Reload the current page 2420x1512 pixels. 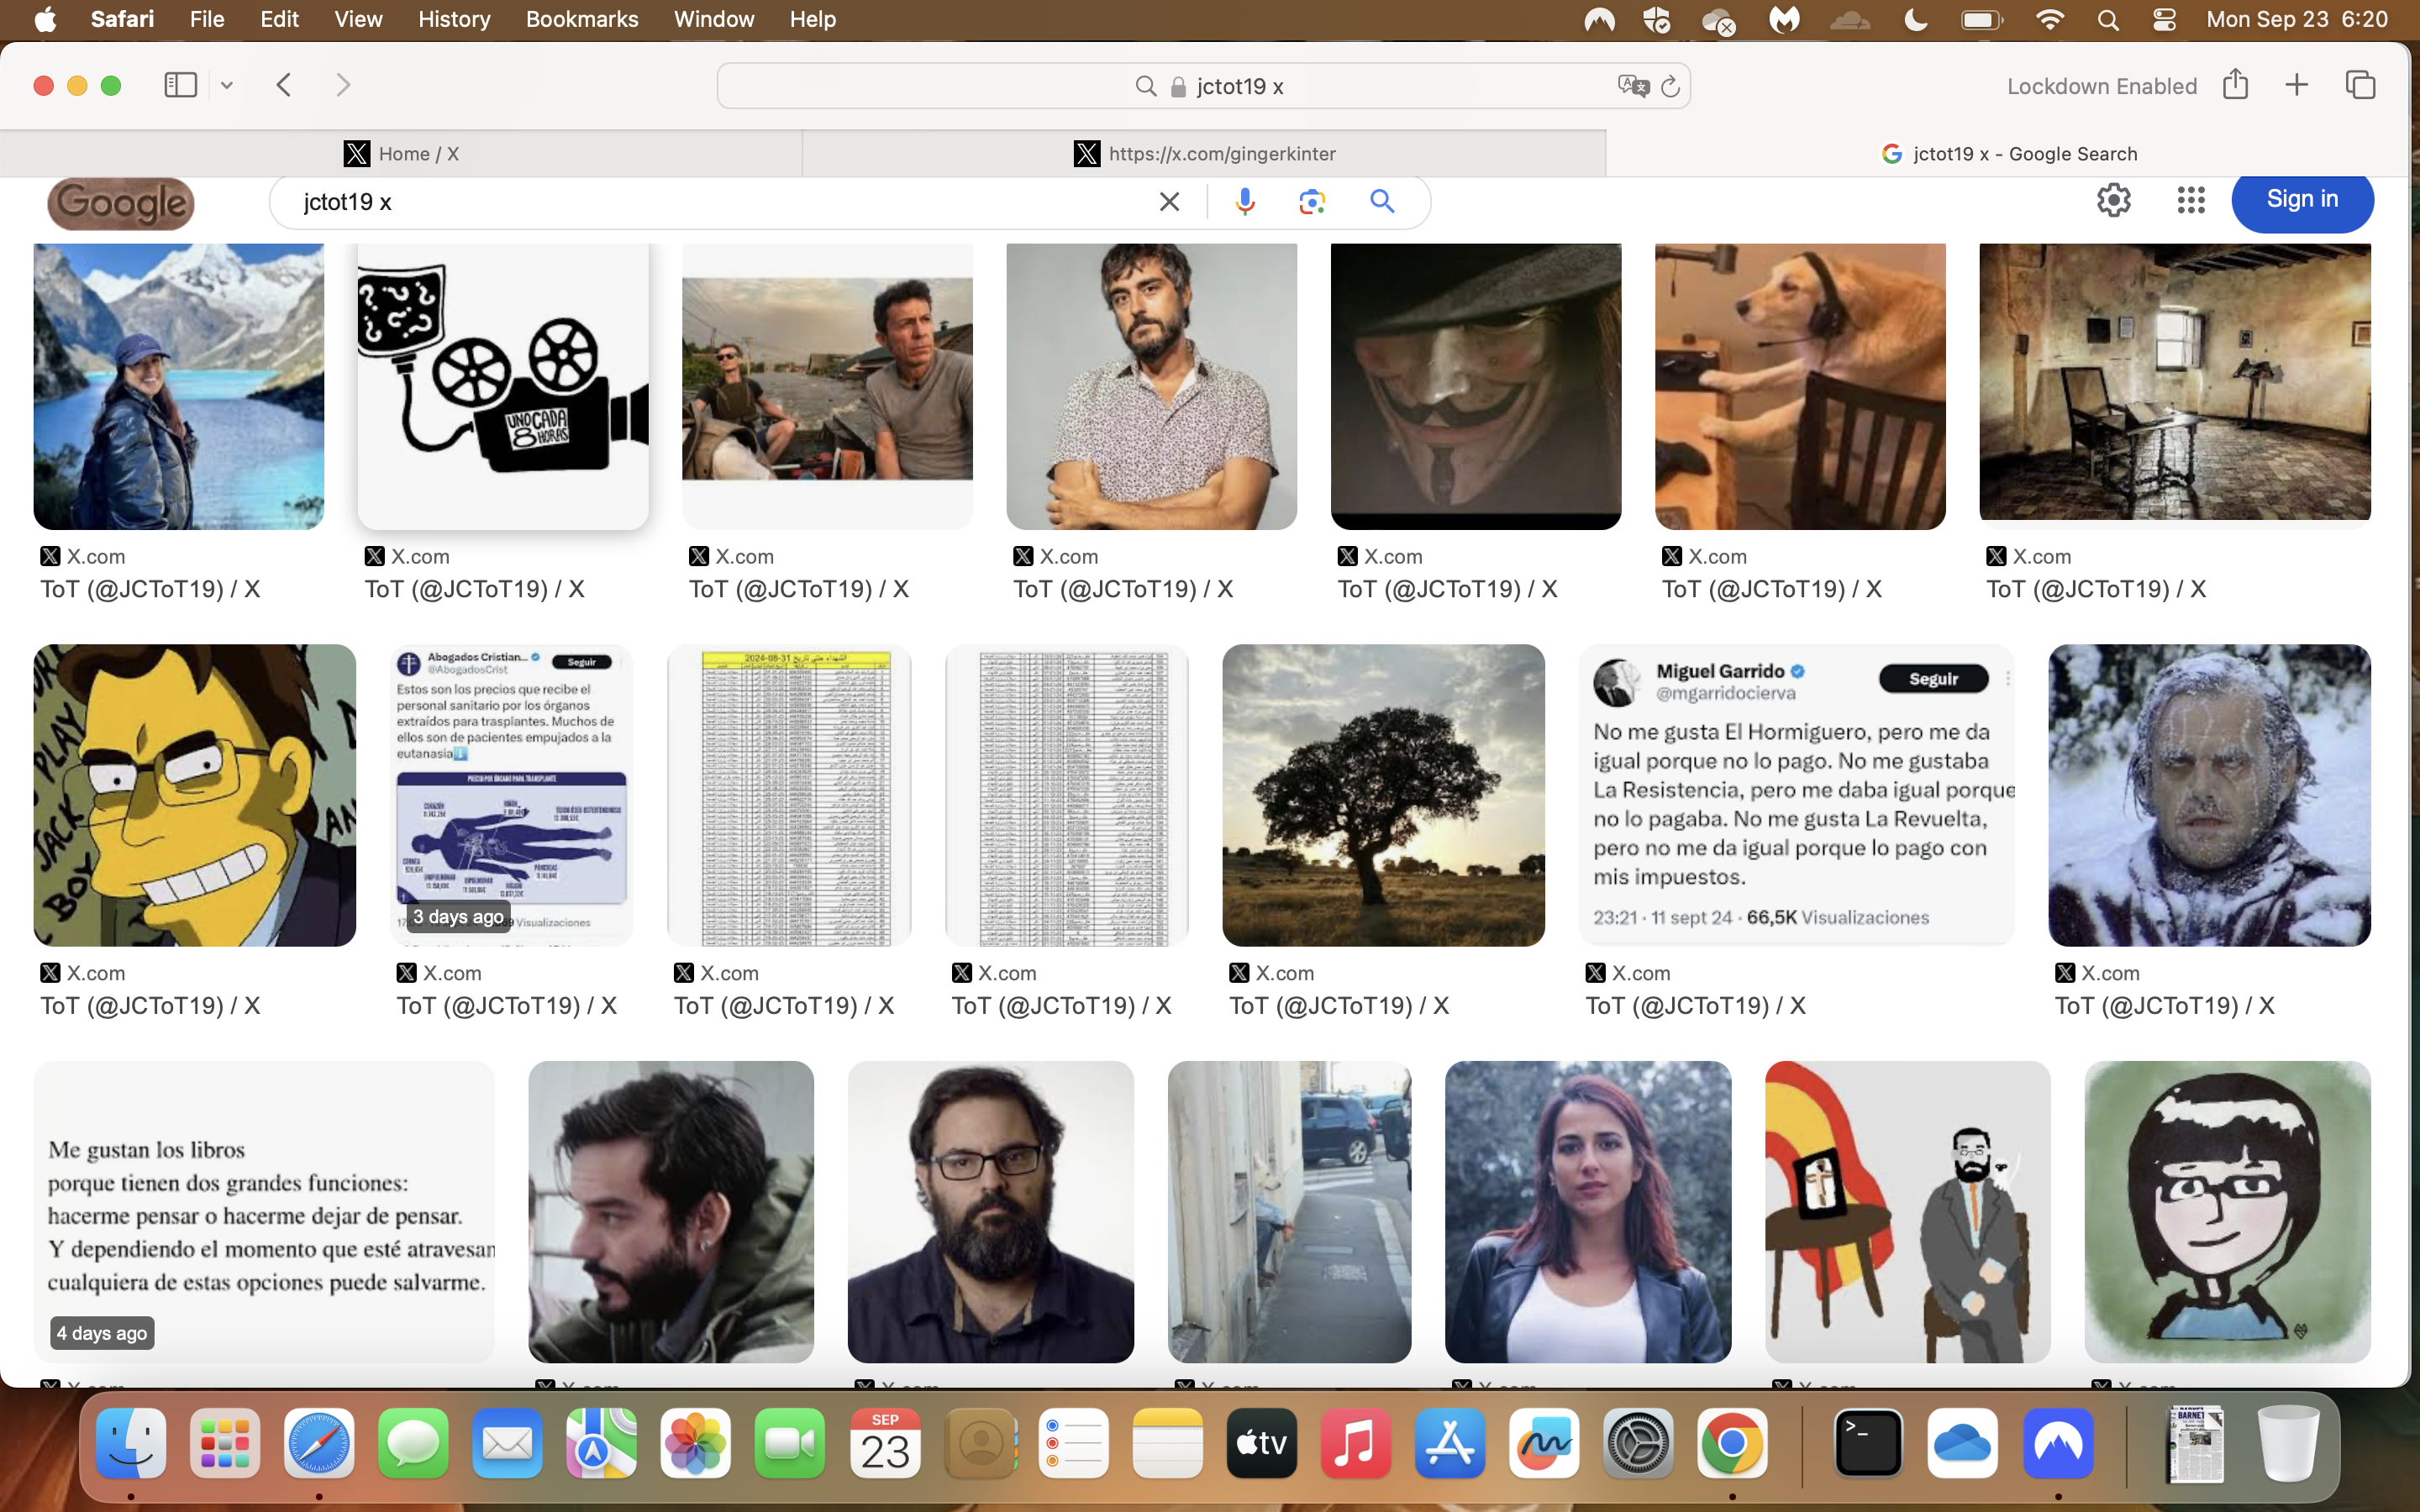(1670, 86)
